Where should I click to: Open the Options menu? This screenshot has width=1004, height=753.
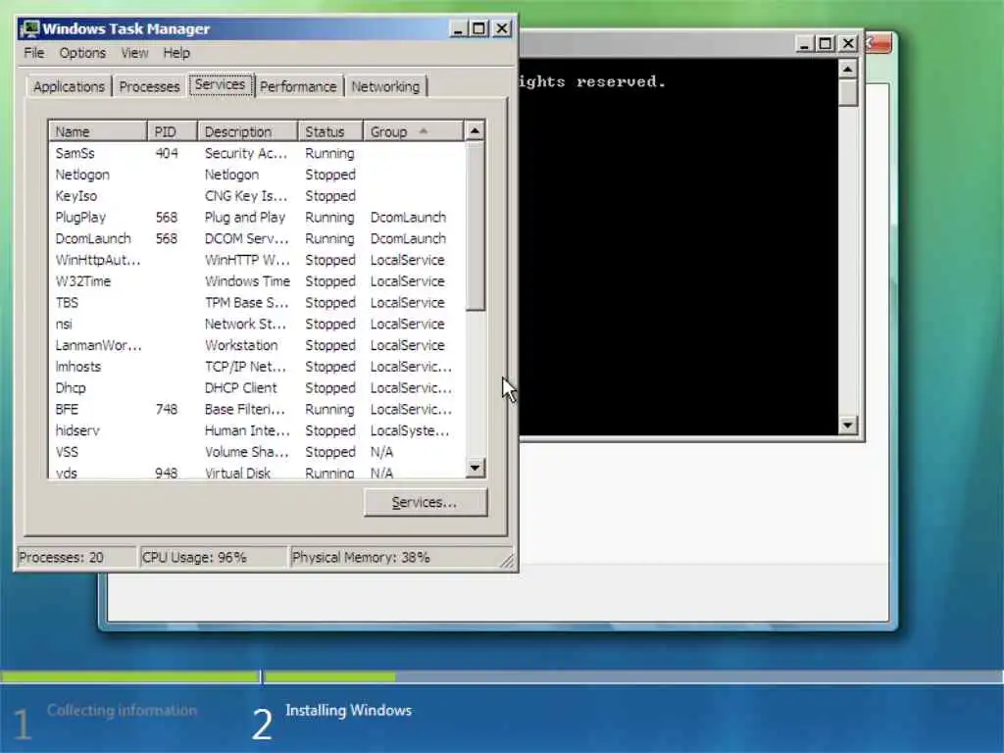pos(82,53)
